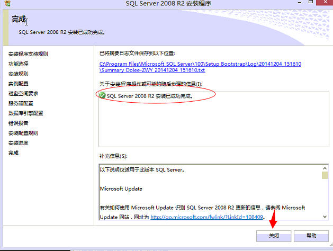The height and width of the screenshot is (251, 333).
Task: Open the Summary log file path link
Action: coord(200,67)
